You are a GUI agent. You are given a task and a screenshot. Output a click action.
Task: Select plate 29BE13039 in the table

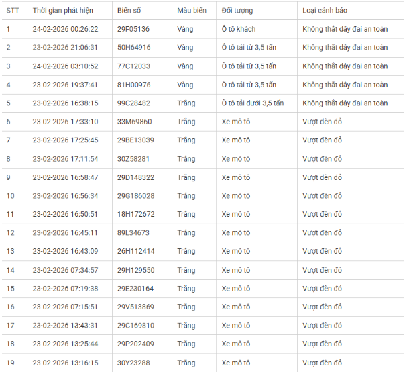pos(135,140)
